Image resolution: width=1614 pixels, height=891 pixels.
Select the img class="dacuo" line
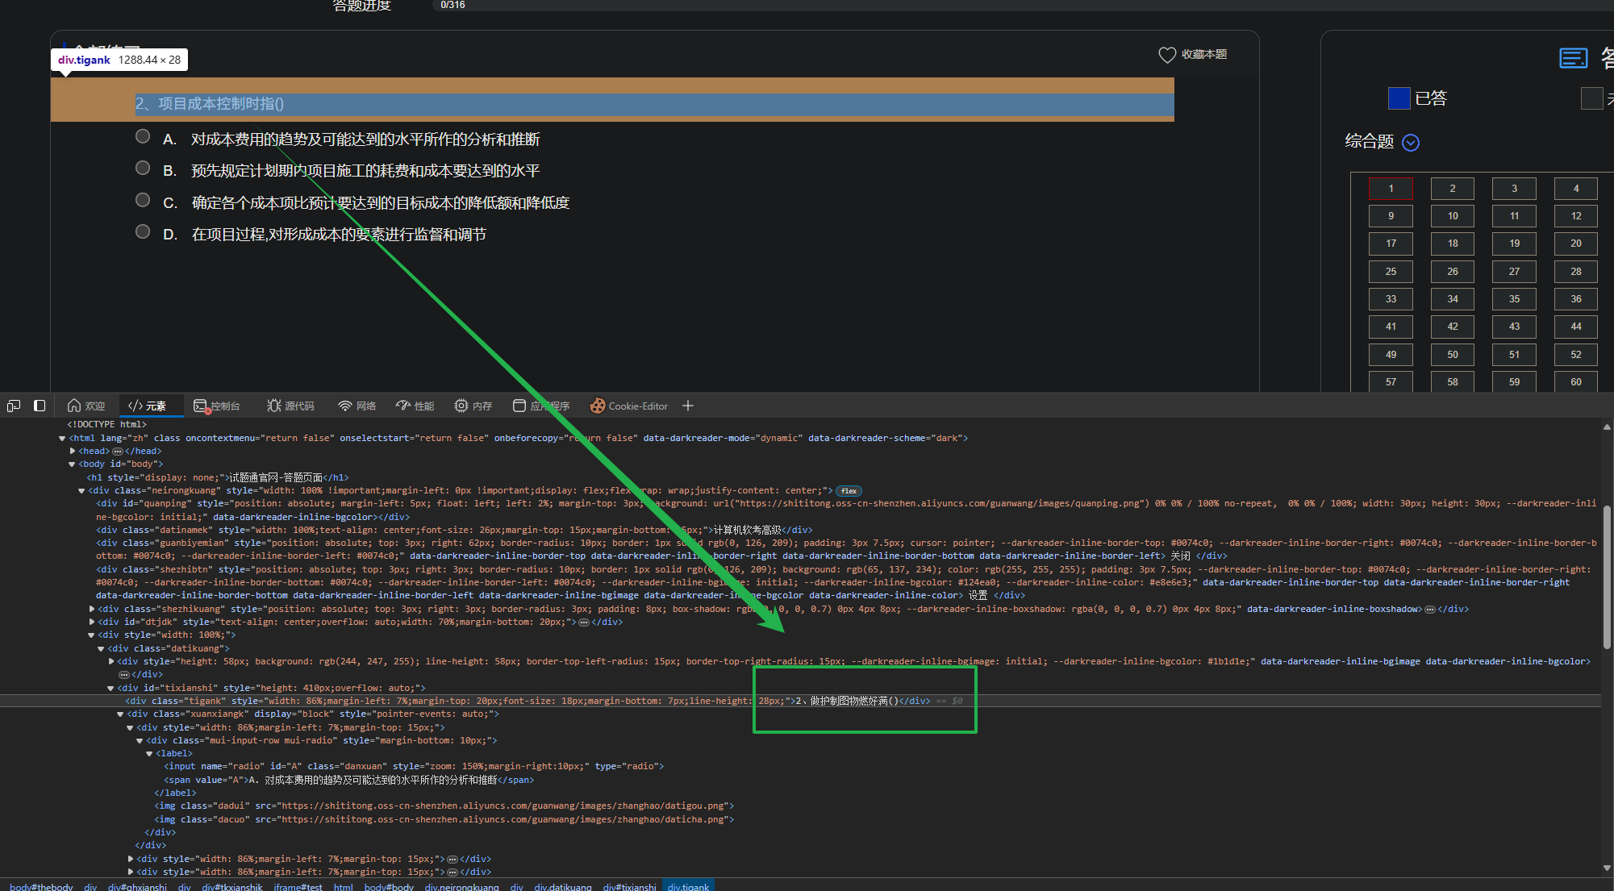click(444, 819)
